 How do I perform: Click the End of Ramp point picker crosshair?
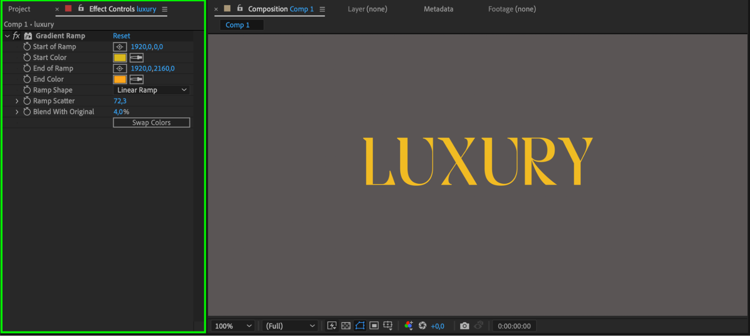point(120,69)
